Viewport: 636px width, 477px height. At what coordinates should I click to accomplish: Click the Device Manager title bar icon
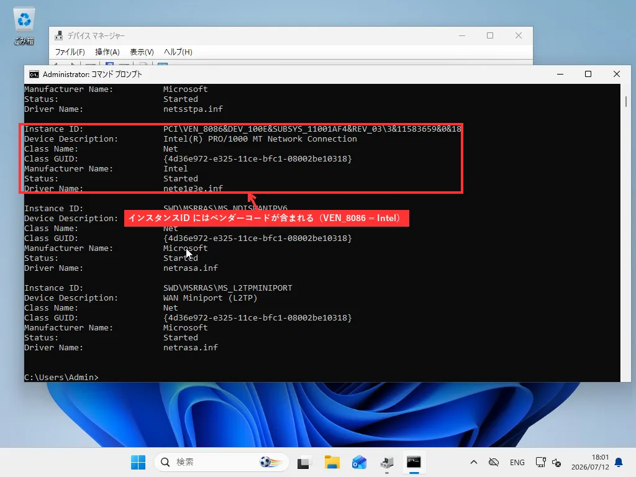point(59,35)
